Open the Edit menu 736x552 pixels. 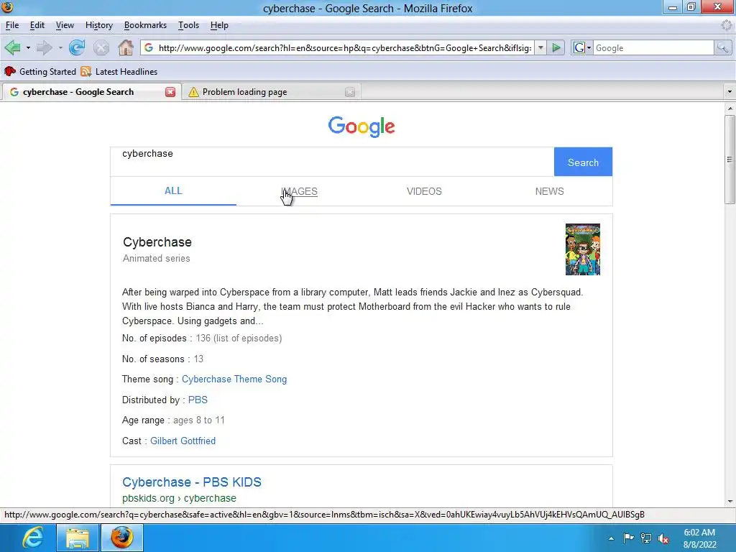point(37,25)
